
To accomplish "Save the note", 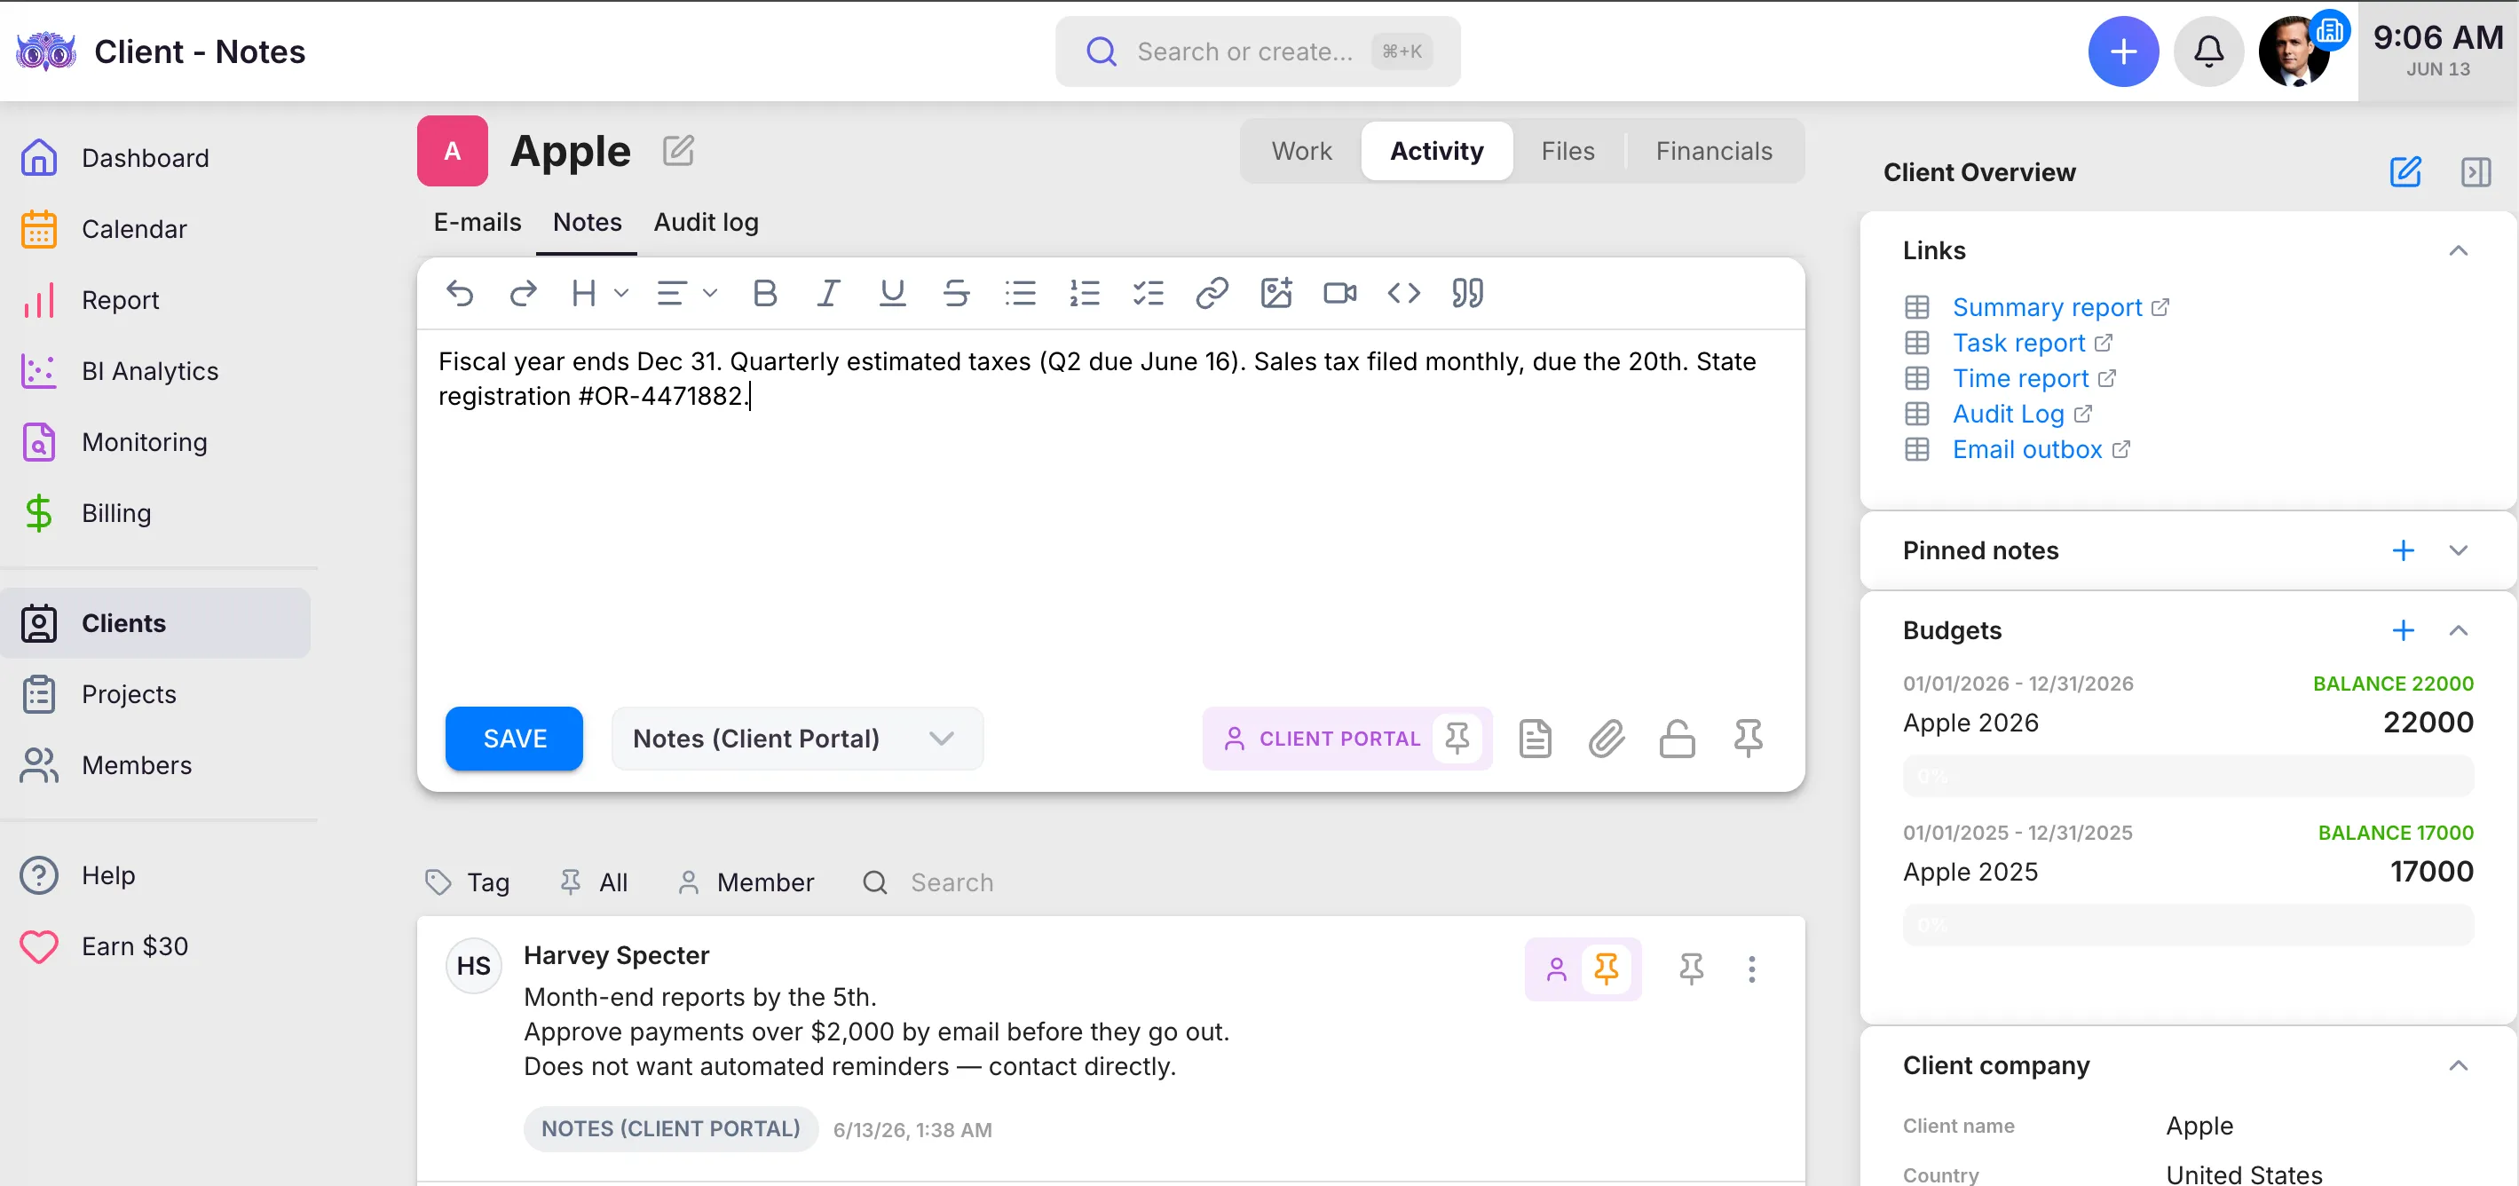I will pyautogui.click(x=514, y=739).
